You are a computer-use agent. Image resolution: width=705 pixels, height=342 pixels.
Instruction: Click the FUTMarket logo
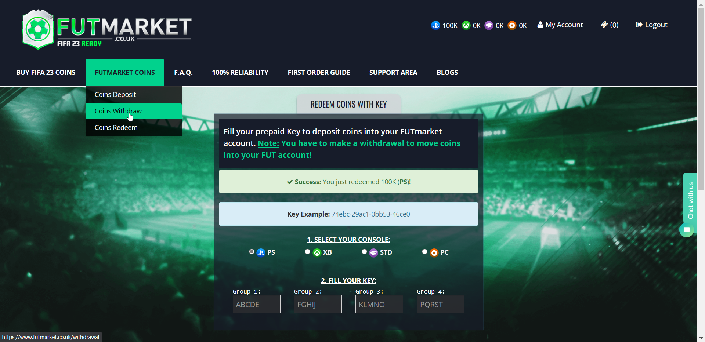pos(107,29)
